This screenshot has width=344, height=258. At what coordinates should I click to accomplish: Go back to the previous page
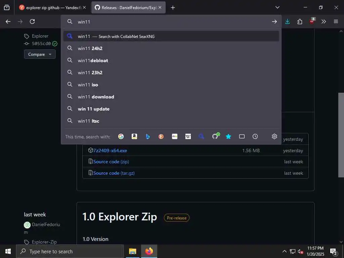pyautogui.click(x=8, y=21)
